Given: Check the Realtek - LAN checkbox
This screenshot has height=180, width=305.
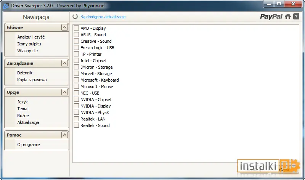Looking at the screenshot, I should coord(77,119).
